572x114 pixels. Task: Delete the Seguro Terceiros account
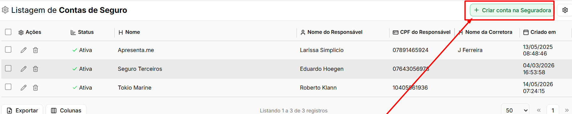point(35,69)
